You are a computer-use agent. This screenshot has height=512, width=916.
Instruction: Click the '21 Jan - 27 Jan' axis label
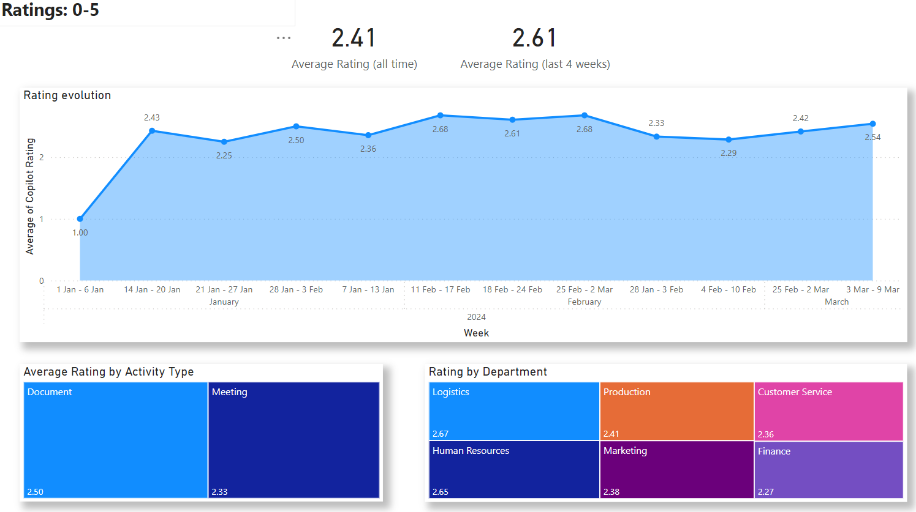(x=224, y=289)
